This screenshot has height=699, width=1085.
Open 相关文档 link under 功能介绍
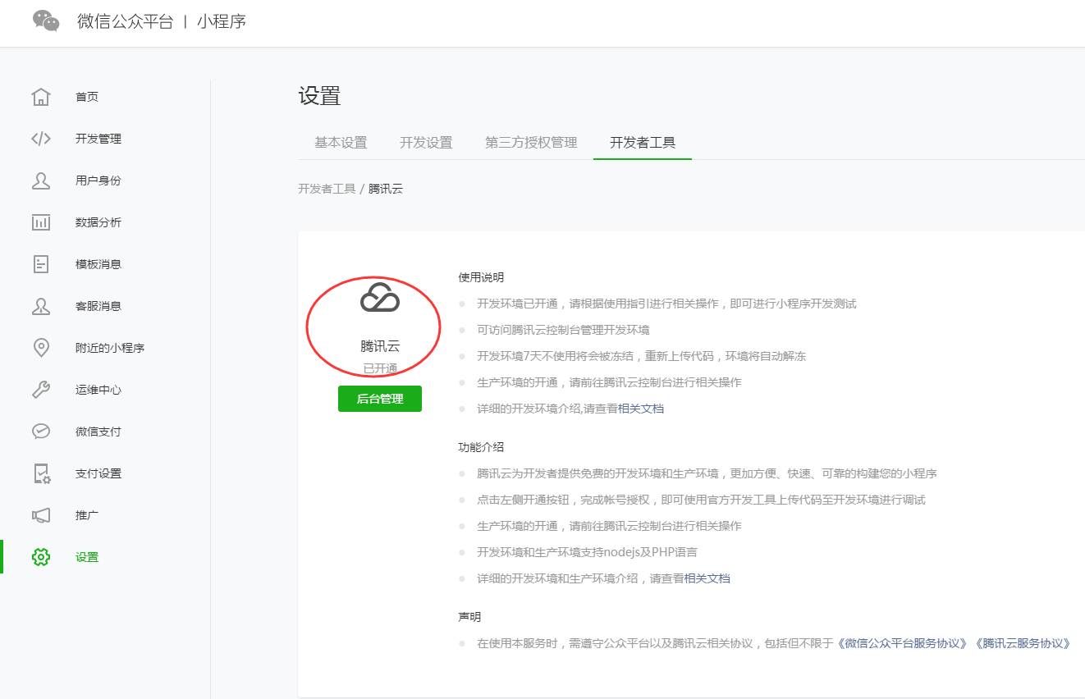[x=707, y=578]
